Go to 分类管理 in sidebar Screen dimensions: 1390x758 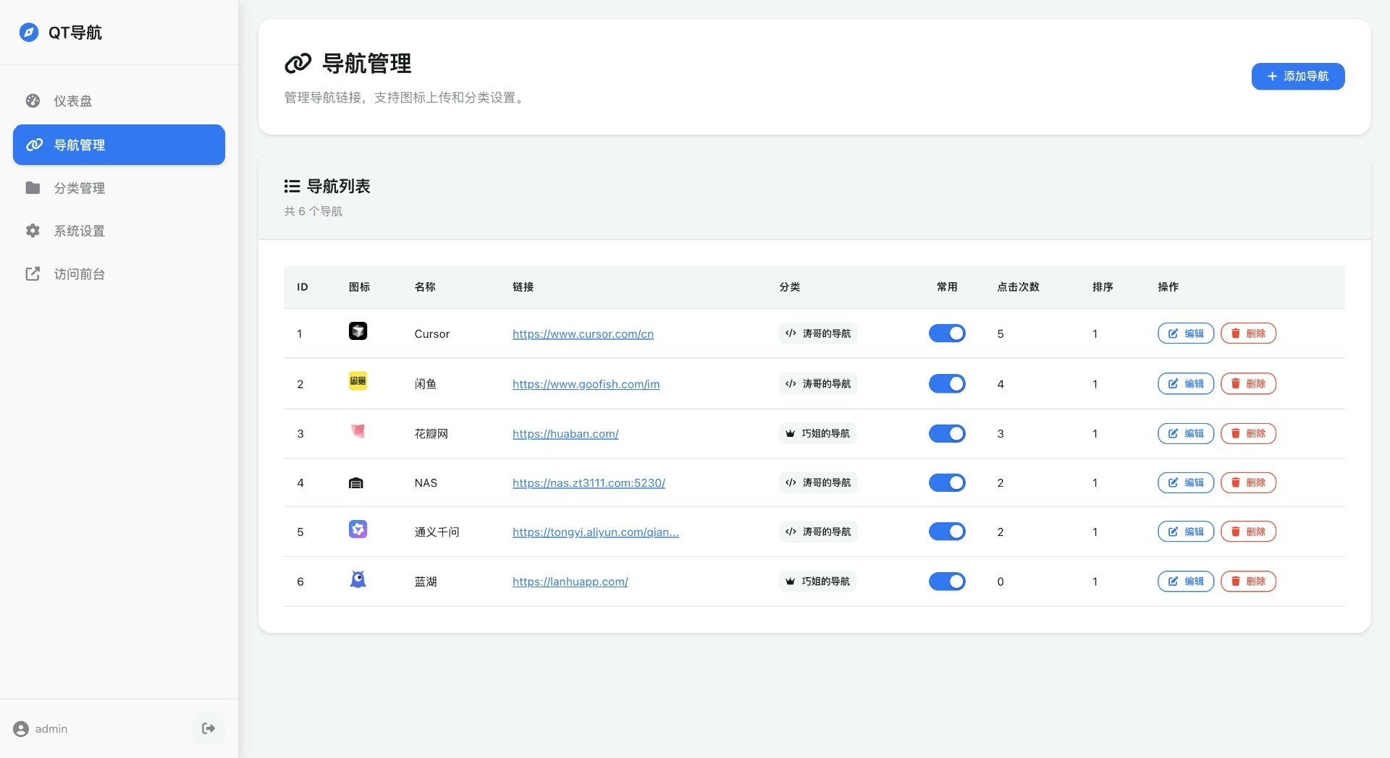(x=79, y=188)
